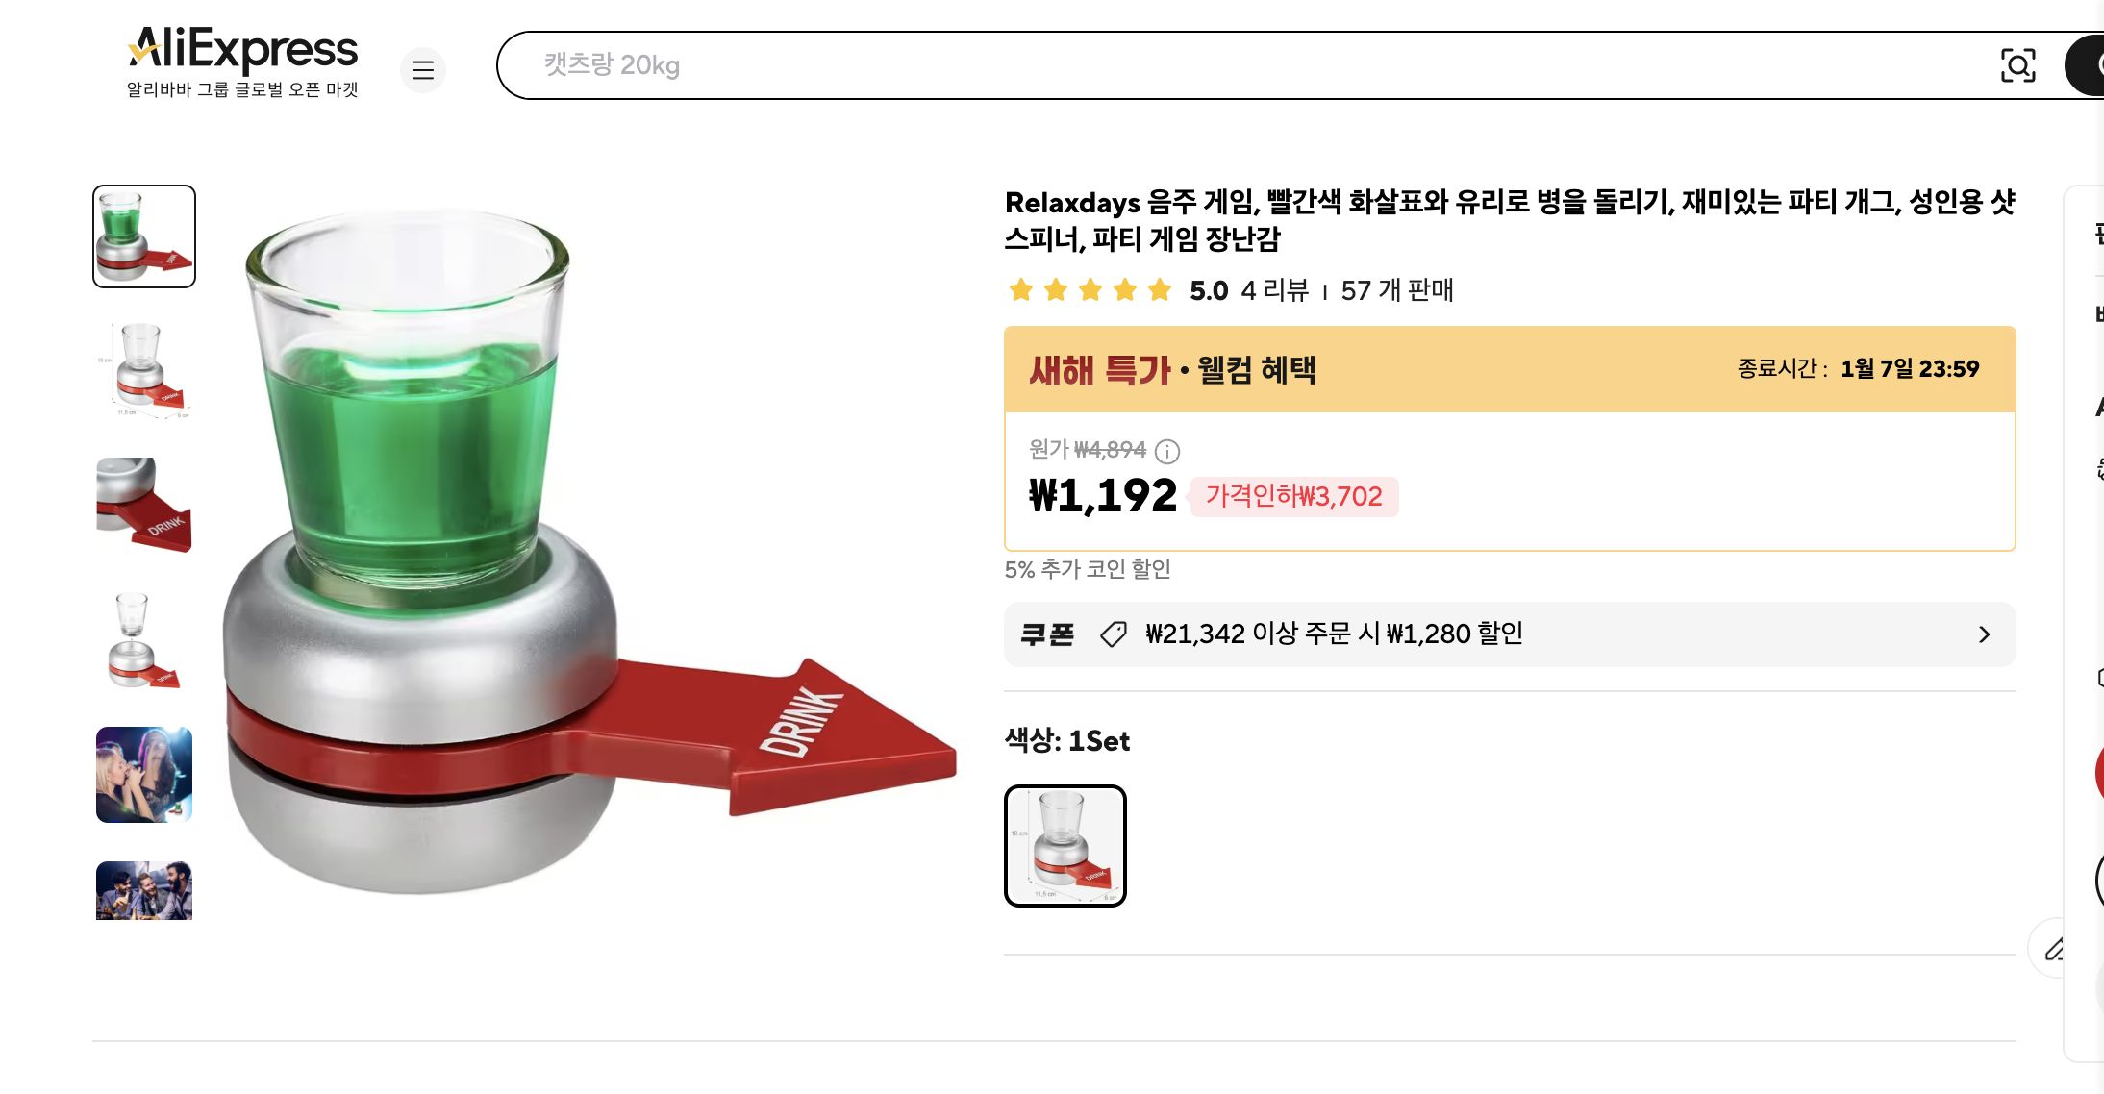Click the info icon next to original price
This screenshot has height=1094, width=2104.
1168,452
